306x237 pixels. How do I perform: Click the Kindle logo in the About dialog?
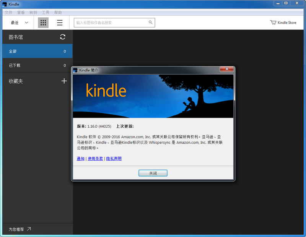coord(107,91)
